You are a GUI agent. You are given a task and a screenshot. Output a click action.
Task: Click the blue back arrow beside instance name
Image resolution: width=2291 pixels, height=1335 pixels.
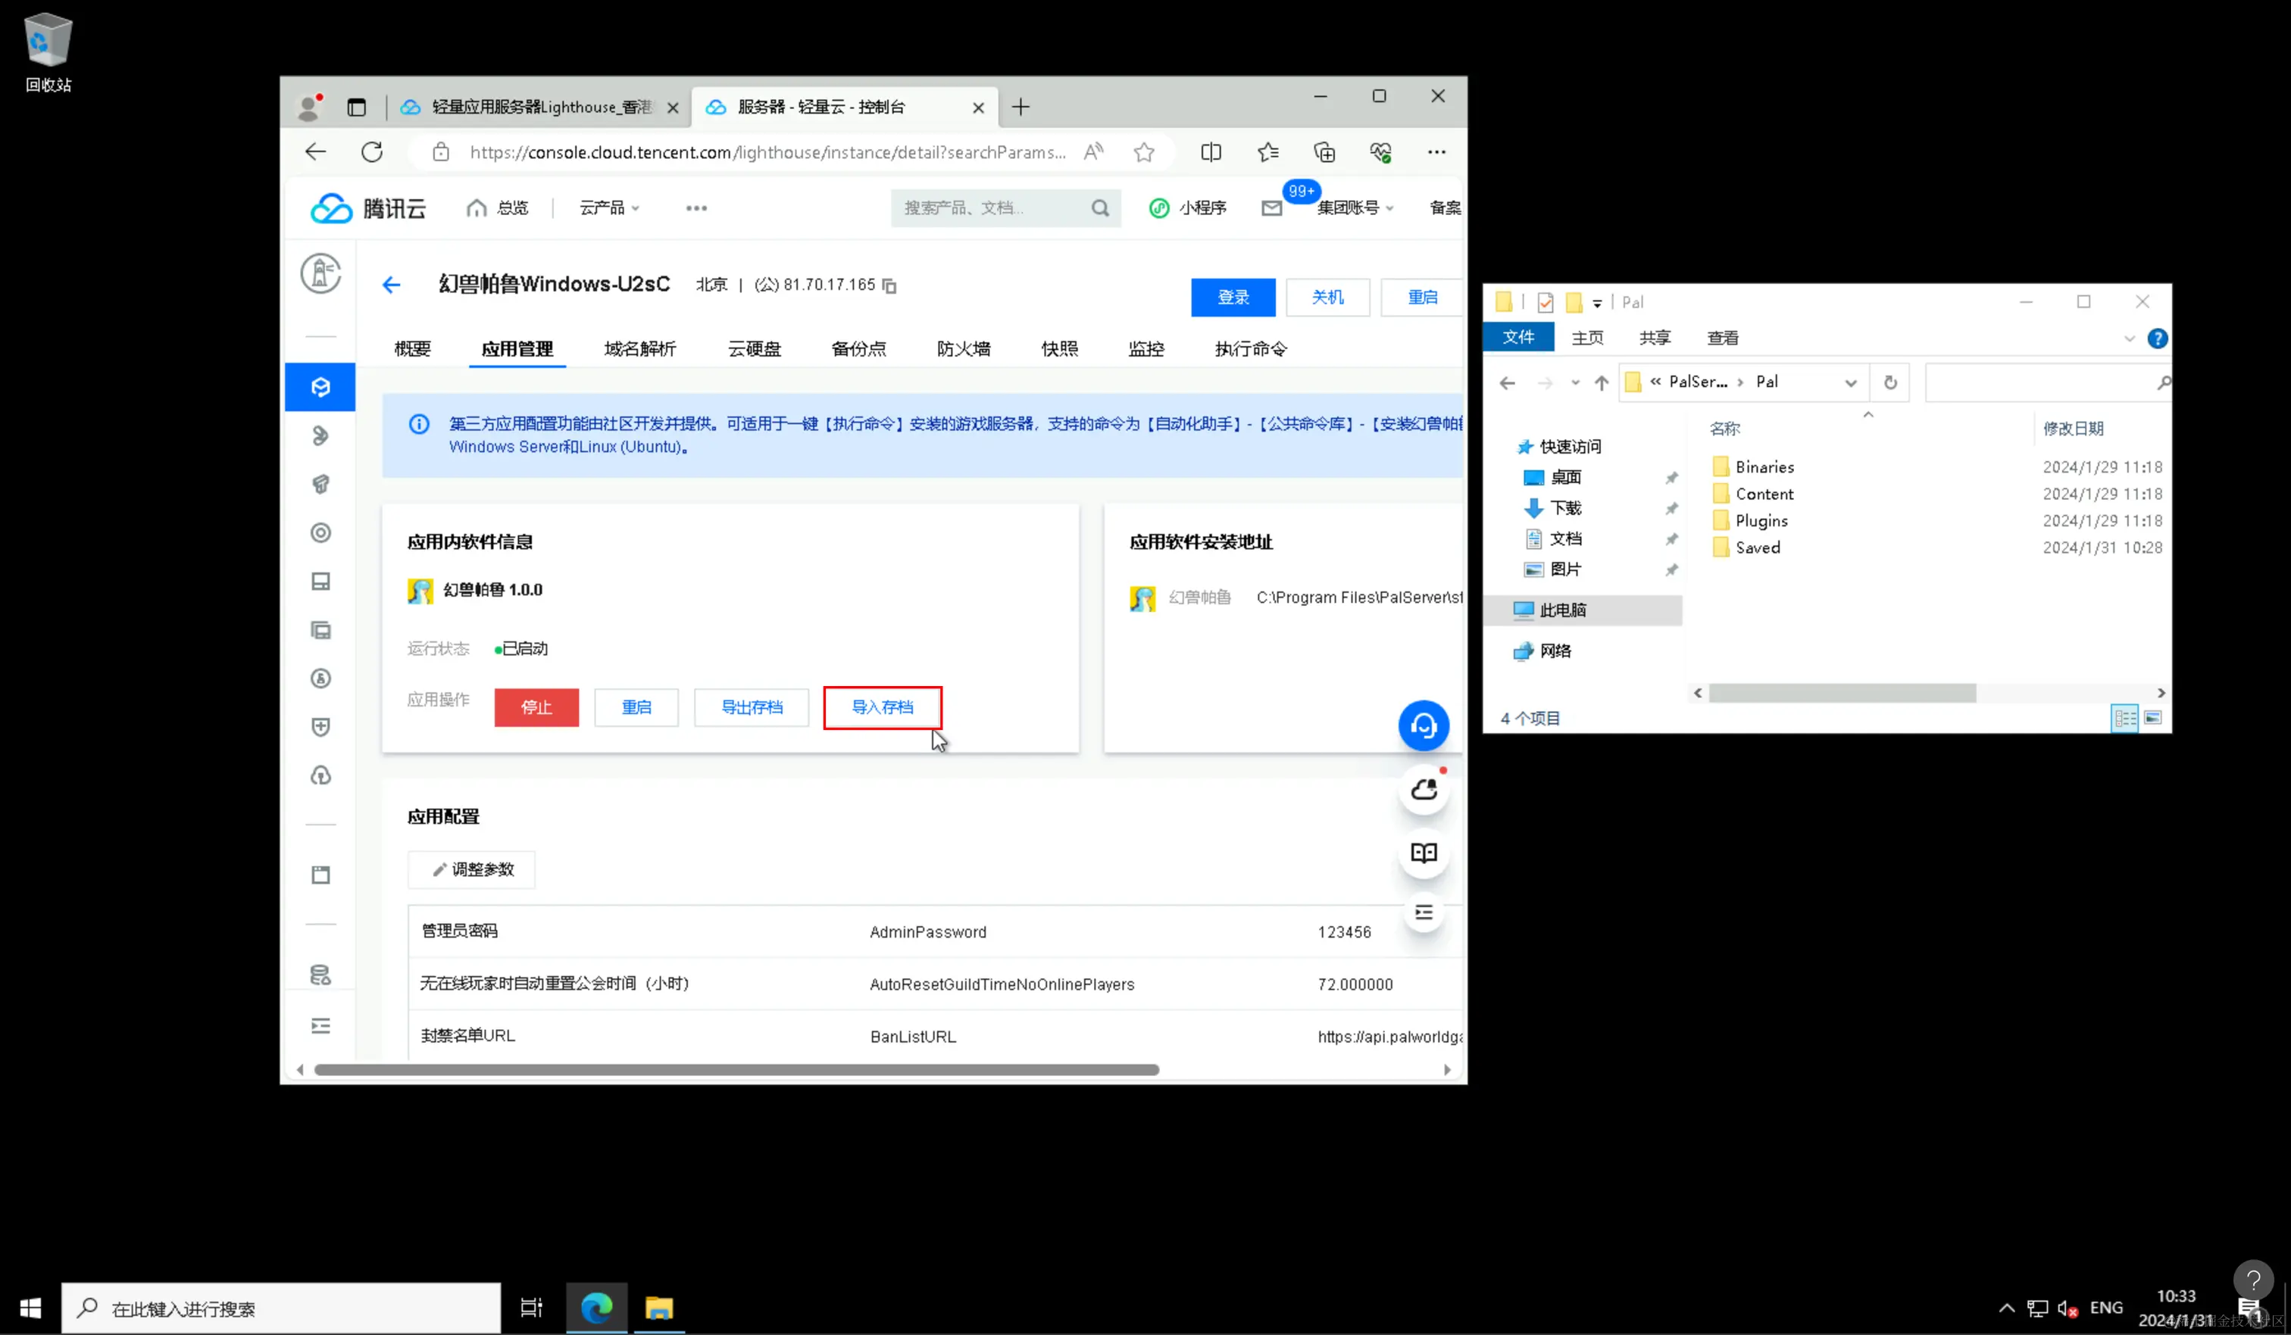pyautogui.click(x=392, y=285)
